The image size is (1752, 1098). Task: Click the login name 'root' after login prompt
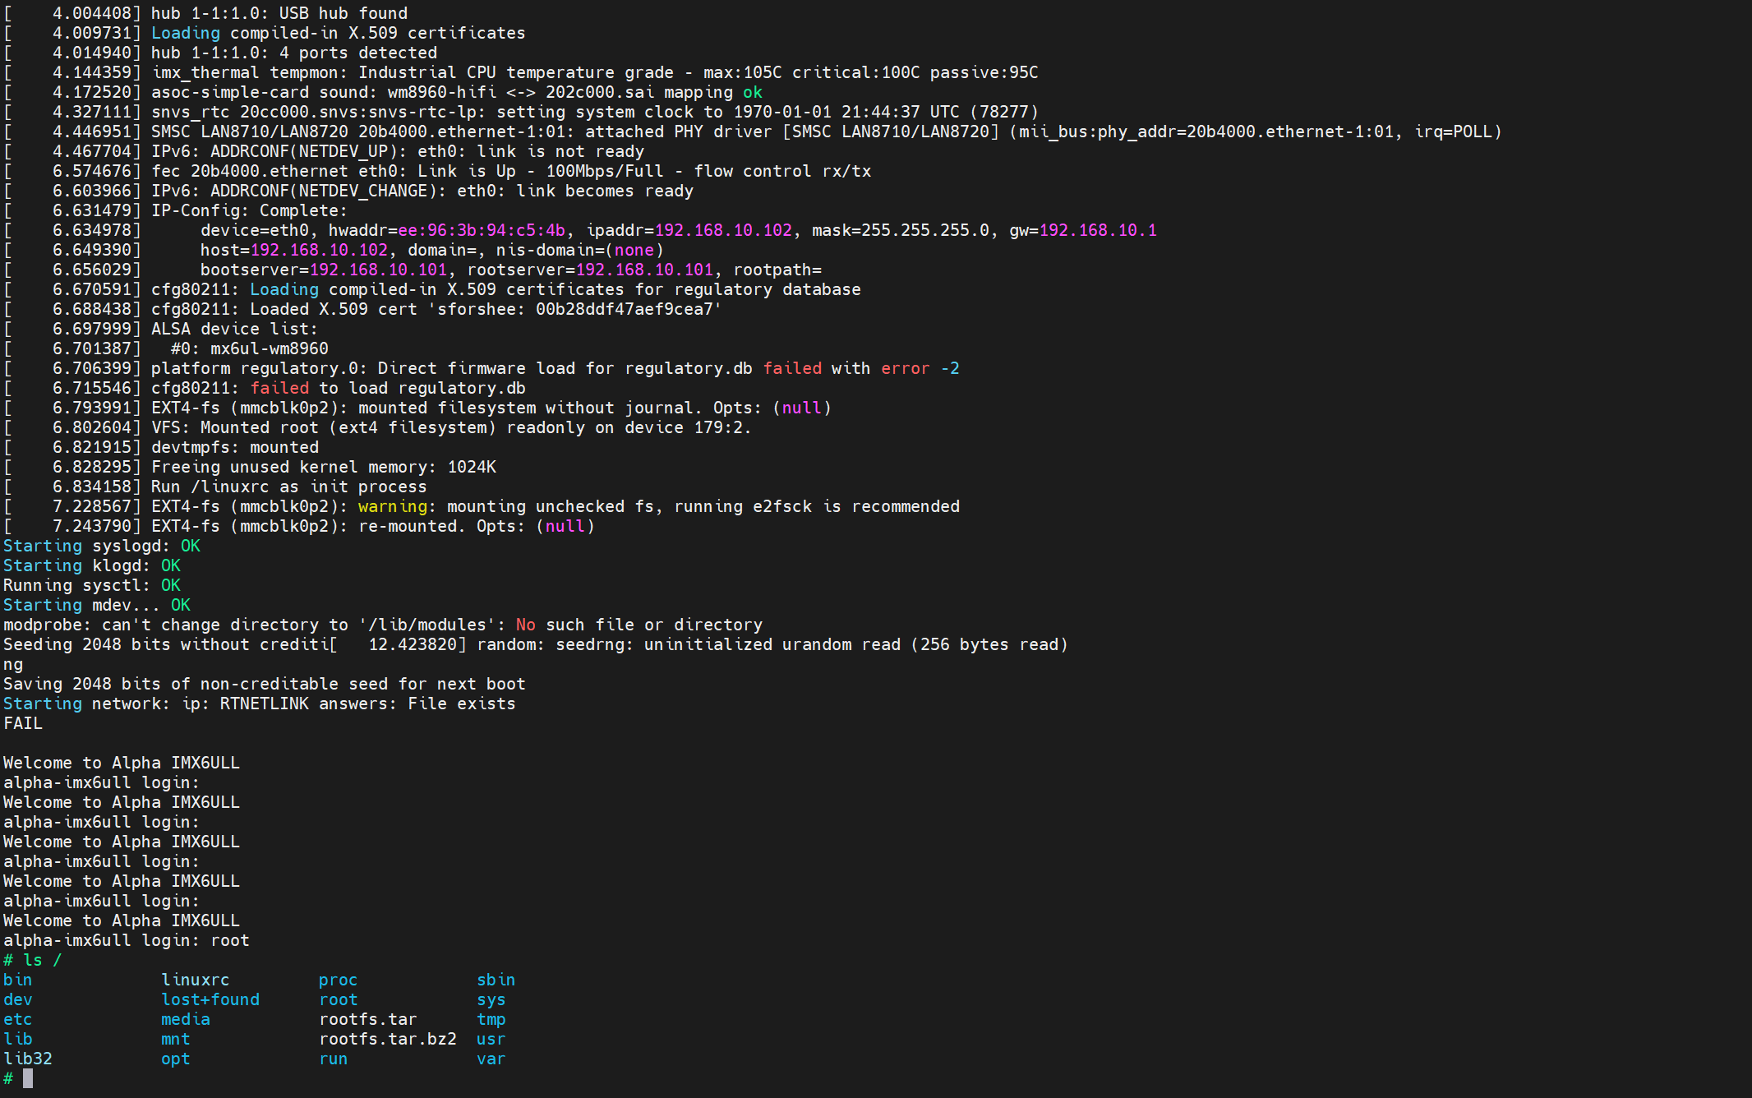click(229, 940)
